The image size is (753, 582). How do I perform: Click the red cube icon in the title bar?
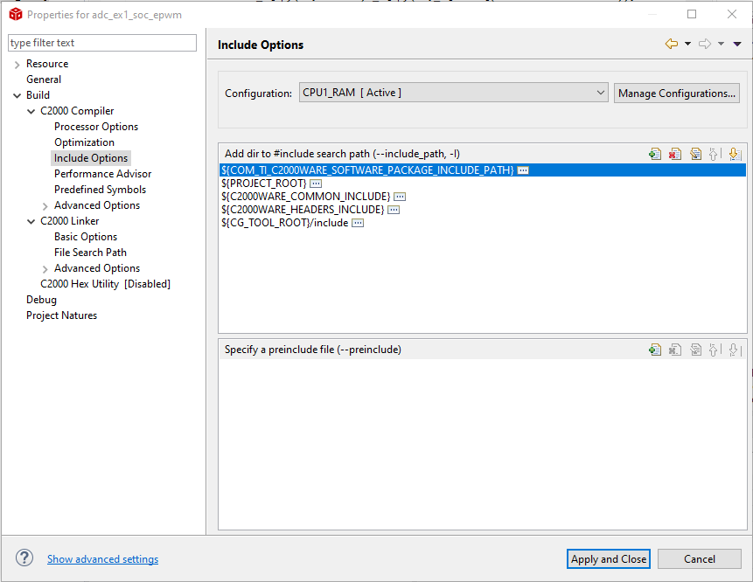(x=16, y=14)
